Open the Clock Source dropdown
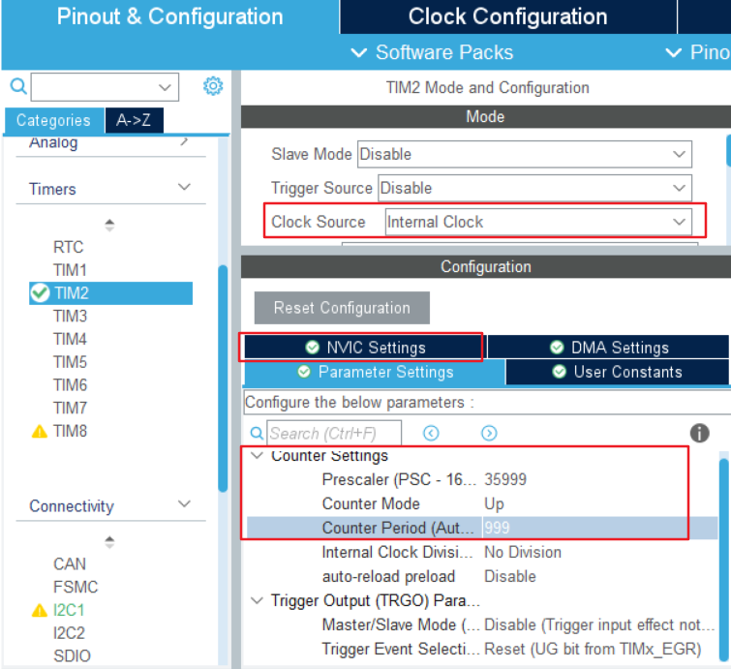 pos(538,222)
